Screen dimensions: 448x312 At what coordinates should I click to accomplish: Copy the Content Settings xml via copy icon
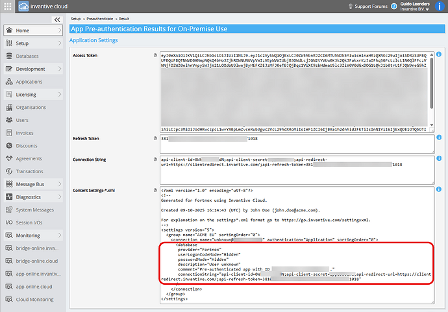point(154,190)
